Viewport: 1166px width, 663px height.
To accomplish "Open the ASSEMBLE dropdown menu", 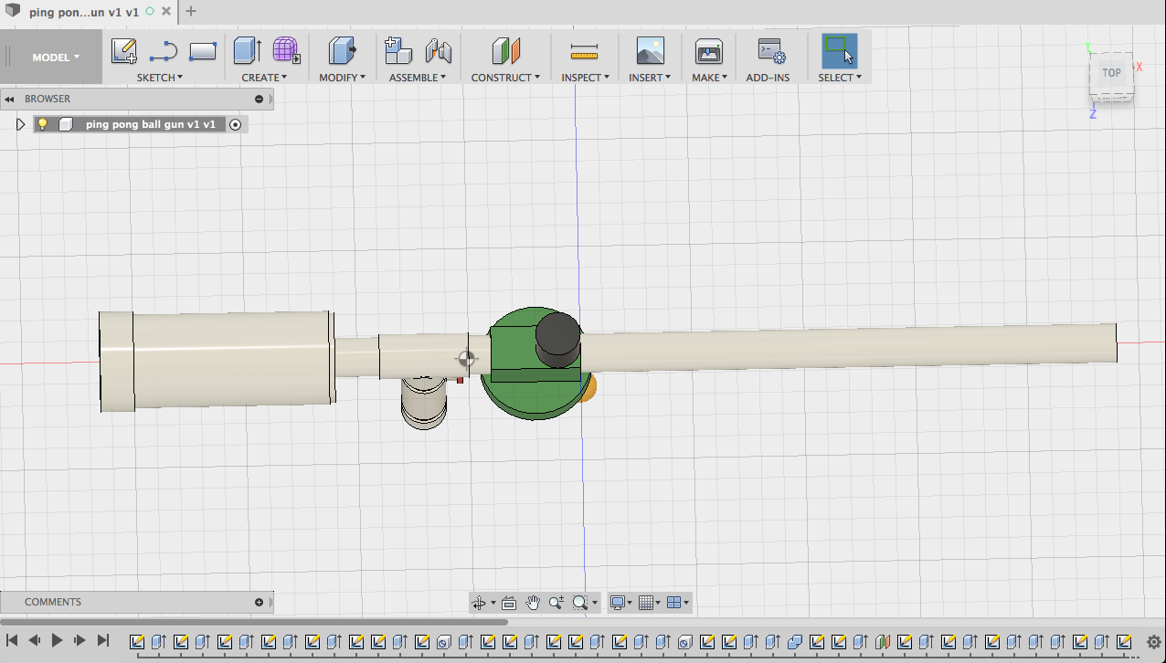I will (418, 78).
